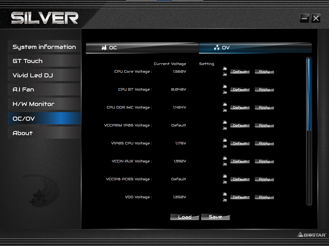Minimize the SILVER utility window
This screenshot has height=246, width=329.
(x=304, y=18)
